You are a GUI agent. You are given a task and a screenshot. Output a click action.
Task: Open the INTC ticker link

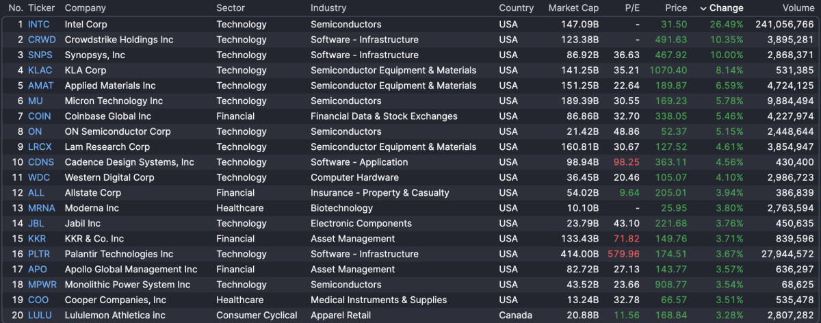(38, 24)
